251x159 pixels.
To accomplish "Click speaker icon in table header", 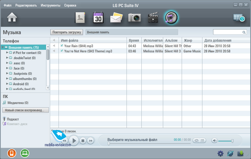I will pyautogui.click(x=54, y=40).
